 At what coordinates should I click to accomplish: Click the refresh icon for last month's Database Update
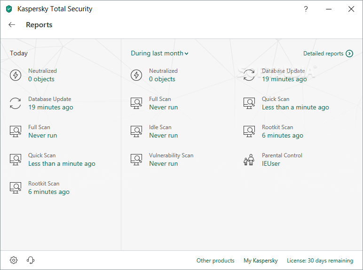point(249,75)
